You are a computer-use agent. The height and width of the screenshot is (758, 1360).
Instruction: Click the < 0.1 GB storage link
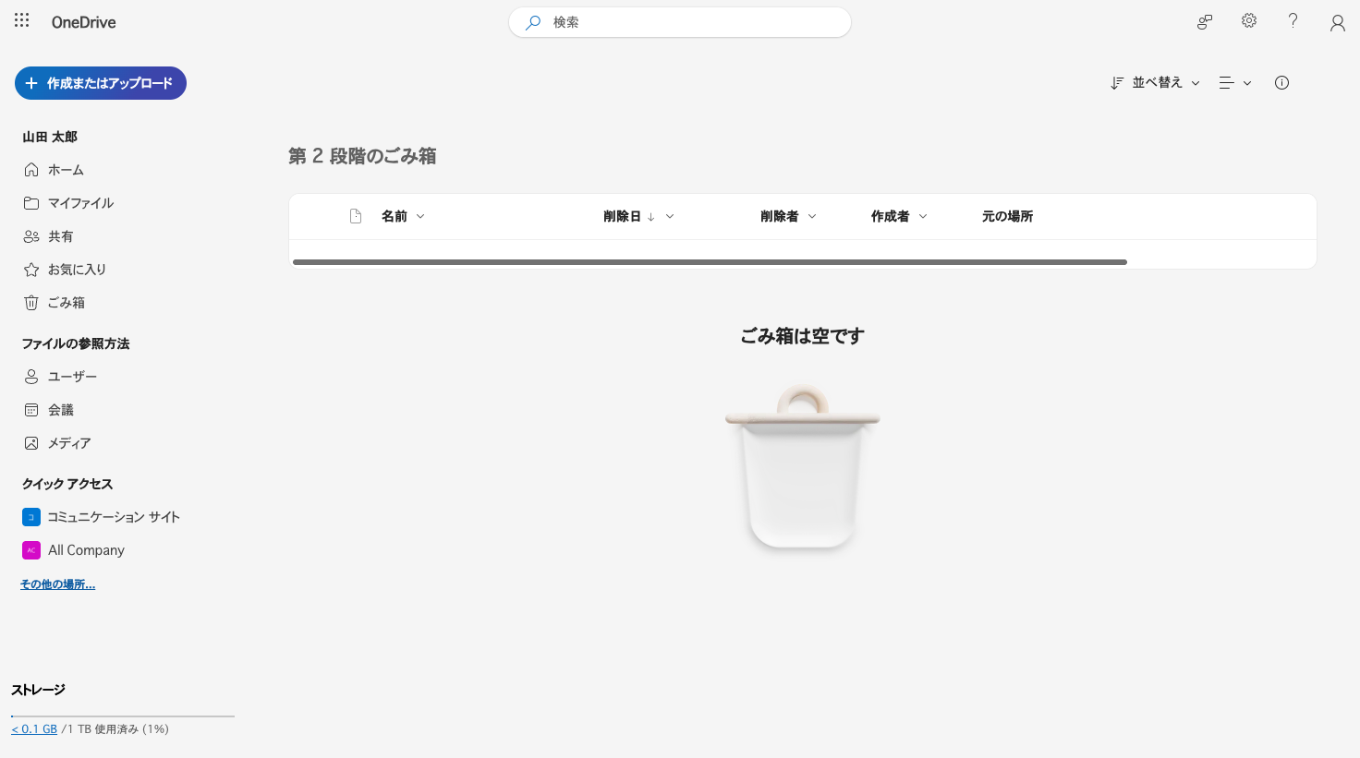click(34, 729)
